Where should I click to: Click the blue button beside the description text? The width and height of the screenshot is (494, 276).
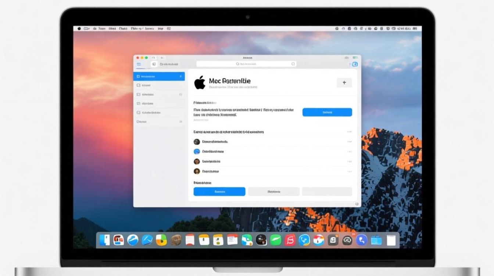point(327,112)
